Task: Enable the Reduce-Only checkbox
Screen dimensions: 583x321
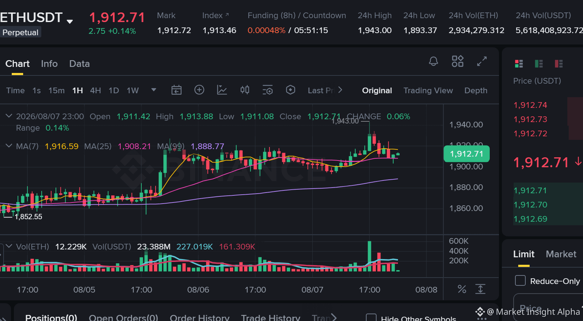Action: [520, 280]
